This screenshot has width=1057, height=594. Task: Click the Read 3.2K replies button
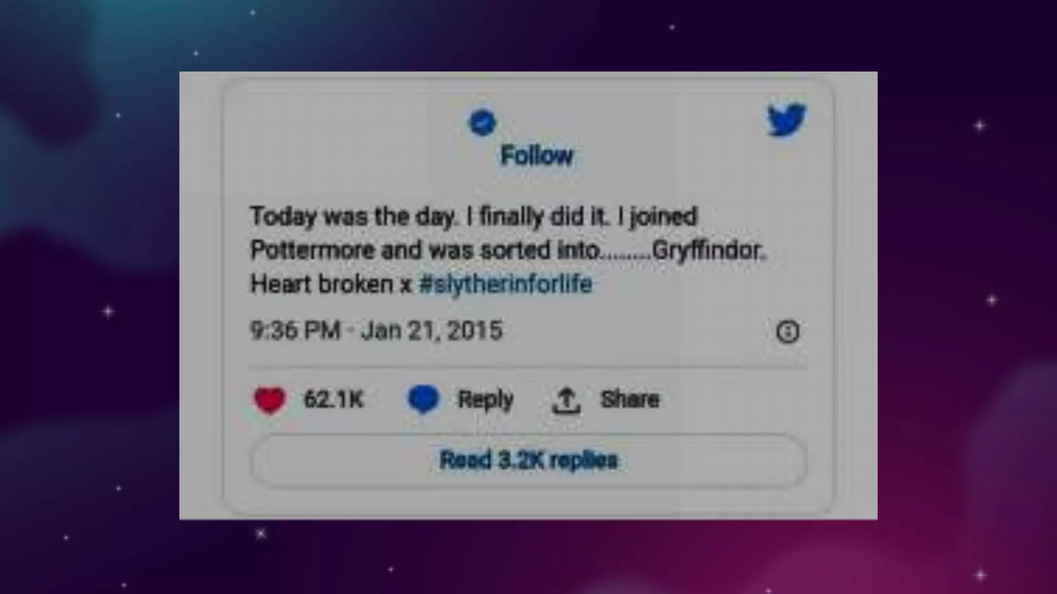[x=528, y=460]
